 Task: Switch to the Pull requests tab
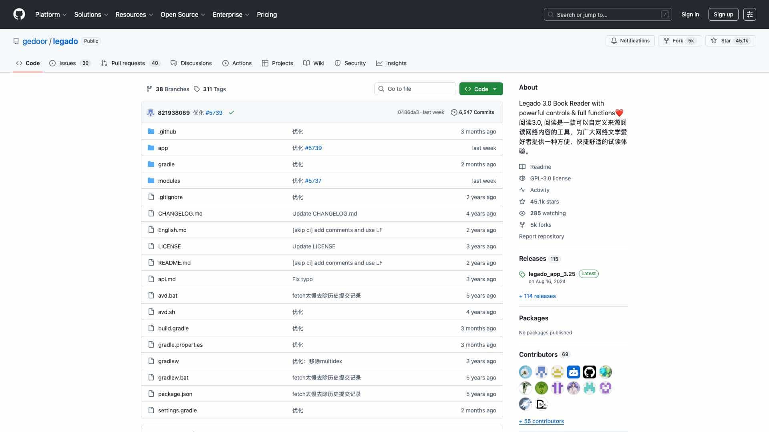pyautogui.click(x=131, y=63)
